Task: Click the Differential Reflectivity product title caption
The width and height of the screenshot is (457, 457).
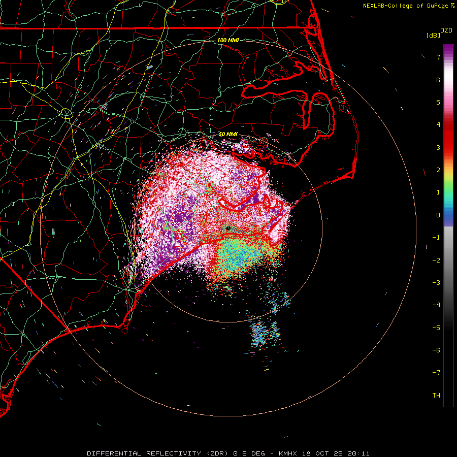Action: [228, 453]
